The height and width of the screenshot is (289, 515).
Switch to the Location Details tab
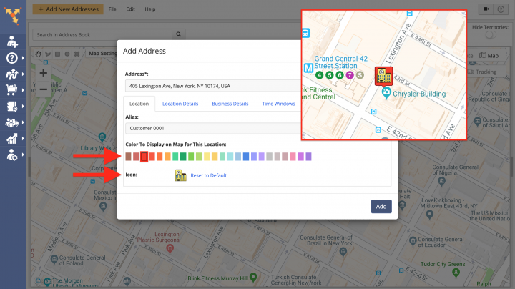[180, 104]
